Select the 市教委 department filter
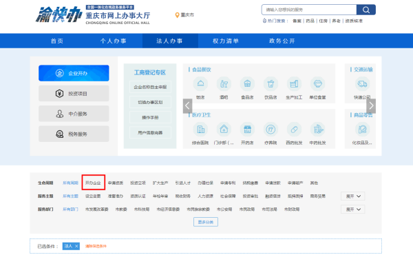This screenshot has height=255, width=413. (121, 209)
